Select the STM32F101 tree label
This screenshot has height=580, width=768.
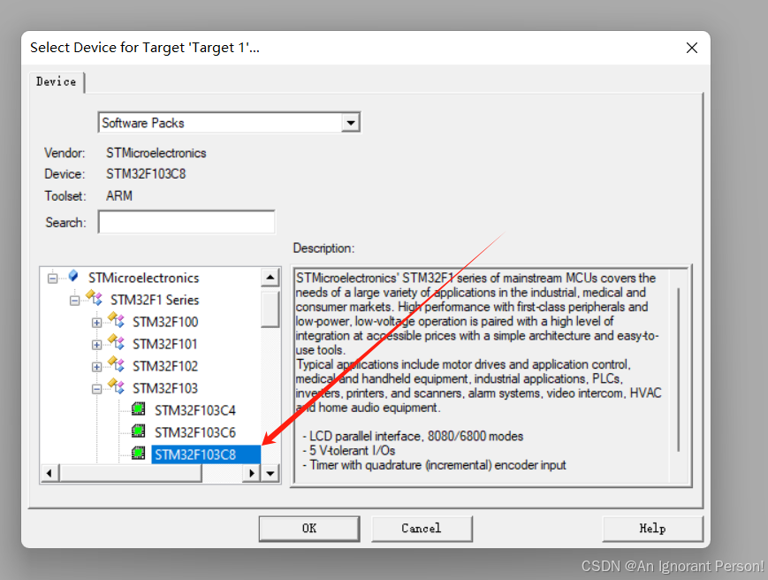pyautogui.click(x=165, y=345)
